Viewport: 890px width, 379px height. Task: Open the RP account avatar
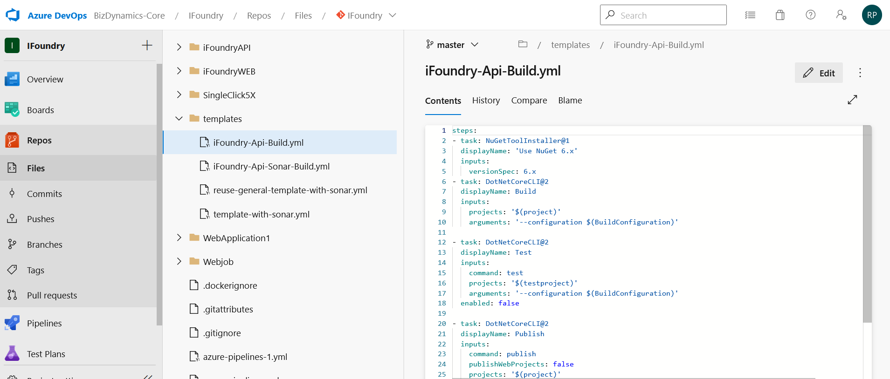872,15
